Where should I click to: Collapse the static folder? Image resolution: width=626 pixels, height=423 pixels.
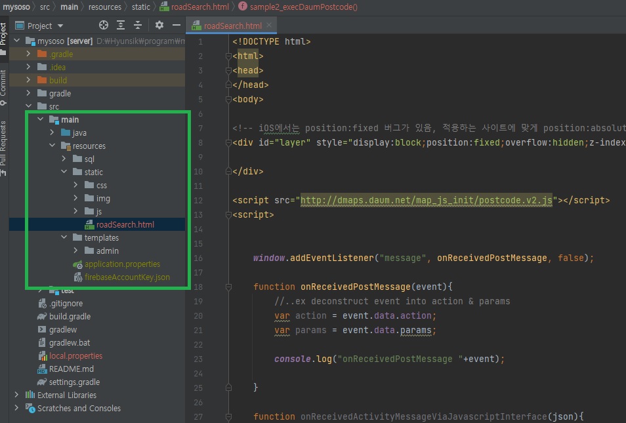pos(64,172)
